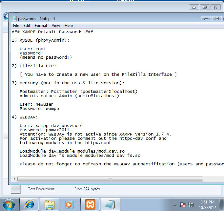Maximize the background Explorer window
Viewport: 224px width, 211px height.
205,7
